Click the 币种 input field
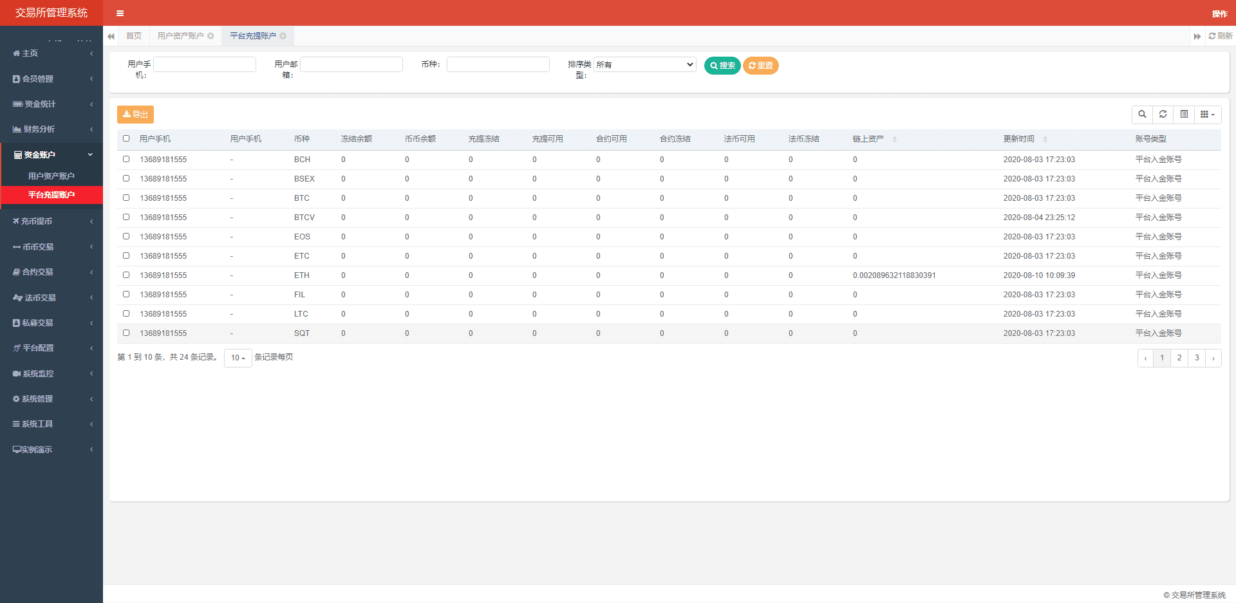Screen dimensions: 1236x603 click(x=498, y=64)
